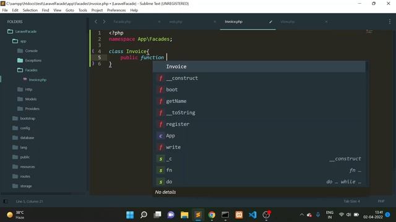
Task: Open the Selection menu
Action: 30,10
